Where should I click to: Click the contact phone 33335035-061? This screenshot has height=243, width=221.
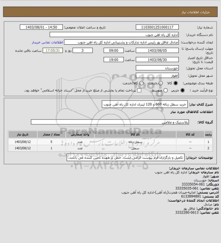tap(187, 188)
